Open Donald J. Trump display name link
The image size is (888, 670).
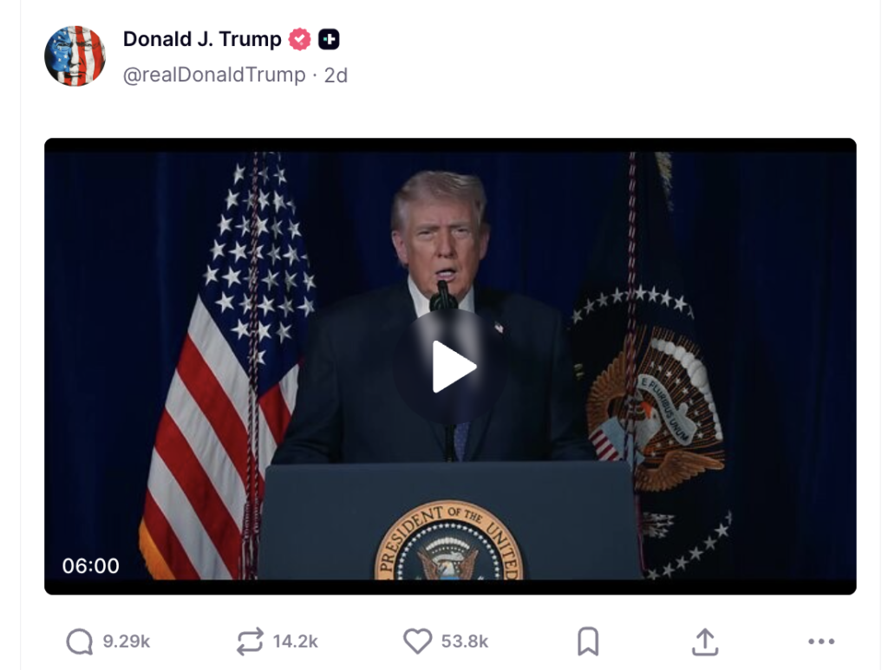(202, 39)
